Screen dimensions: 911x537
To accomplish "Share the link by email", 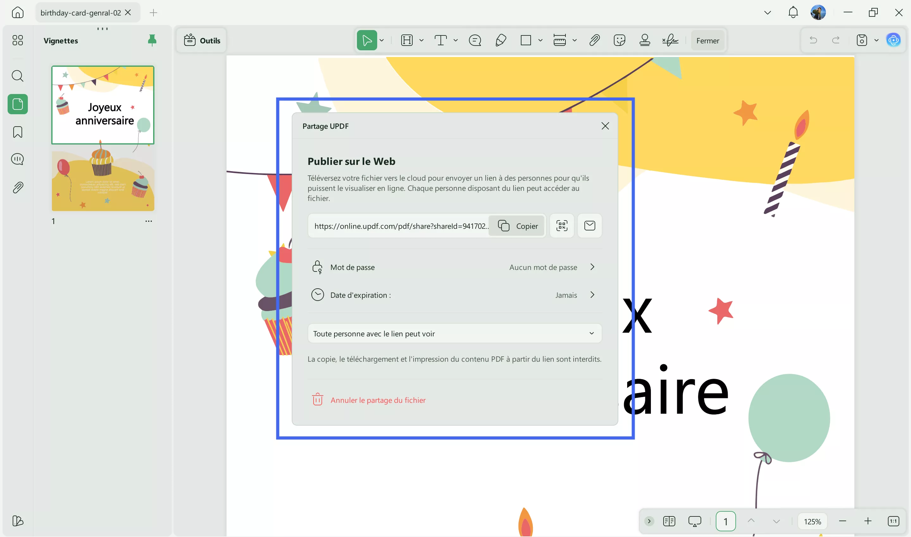I will [x=590, y=225].
